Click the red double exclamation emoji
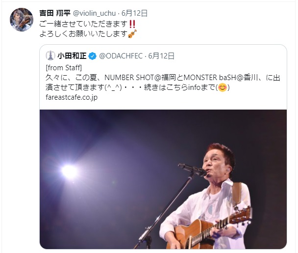 pyautogui.click(x=132, y=24)
